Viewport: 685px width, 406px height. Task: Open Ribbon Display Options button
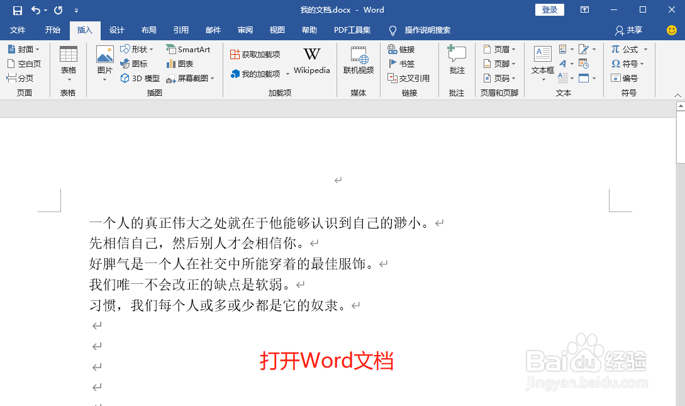click(x=584, y=9)
